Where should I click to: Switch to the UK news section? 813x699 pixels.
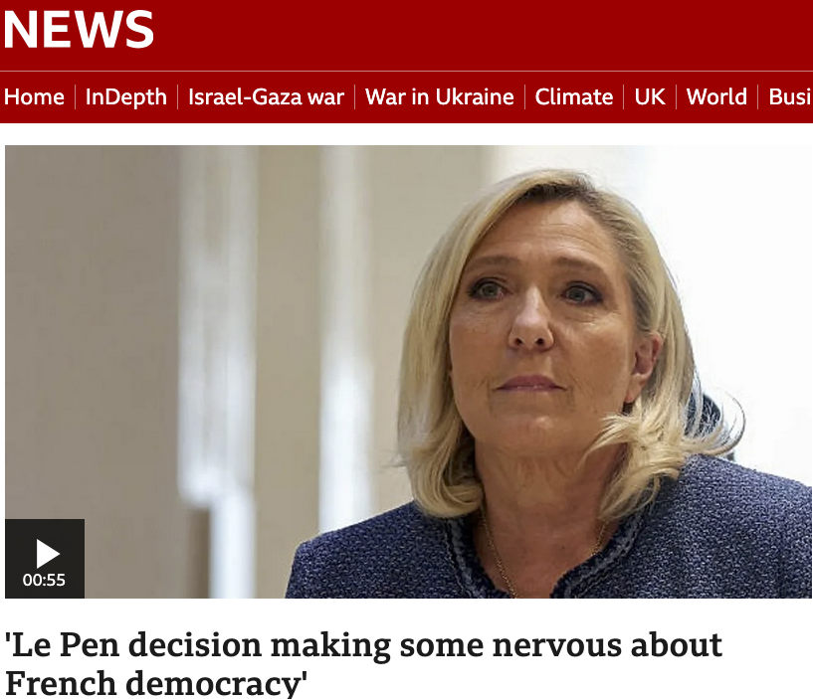[650, 96]
